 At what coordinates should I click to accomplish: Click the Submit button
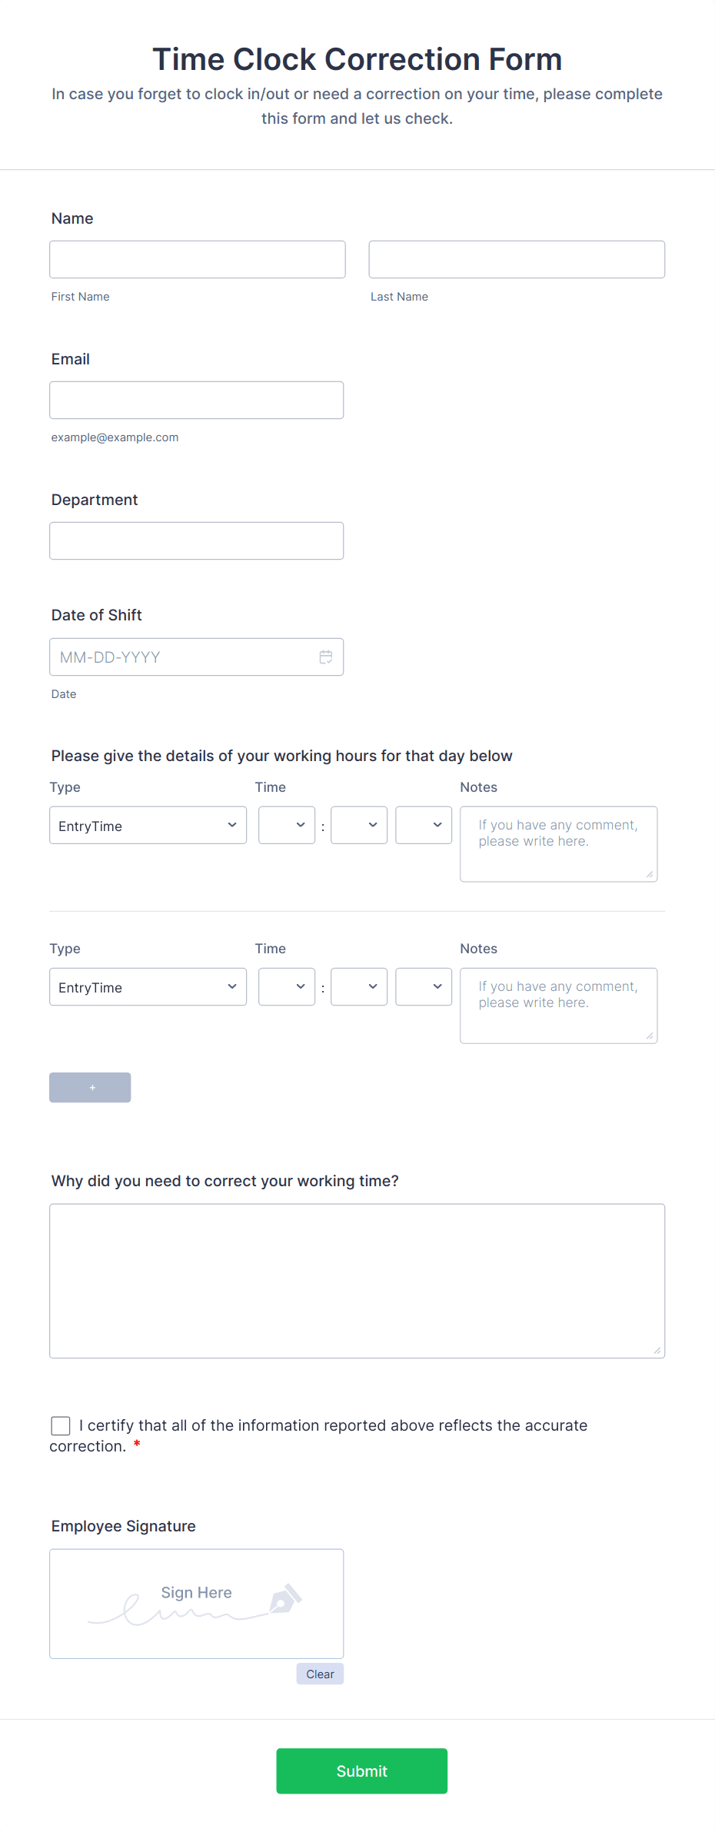[x=361, y=1771]
